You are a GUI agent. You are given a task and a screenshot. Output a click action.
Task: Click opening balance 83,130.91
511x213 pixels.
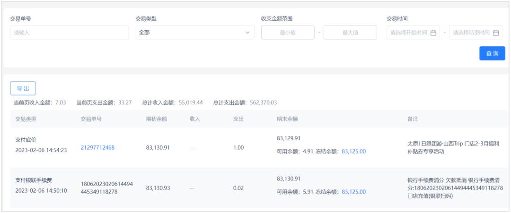[158, 148]
